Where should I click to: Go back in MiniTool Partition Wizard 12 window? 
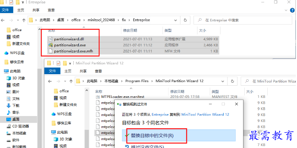[x=50, y=81]
